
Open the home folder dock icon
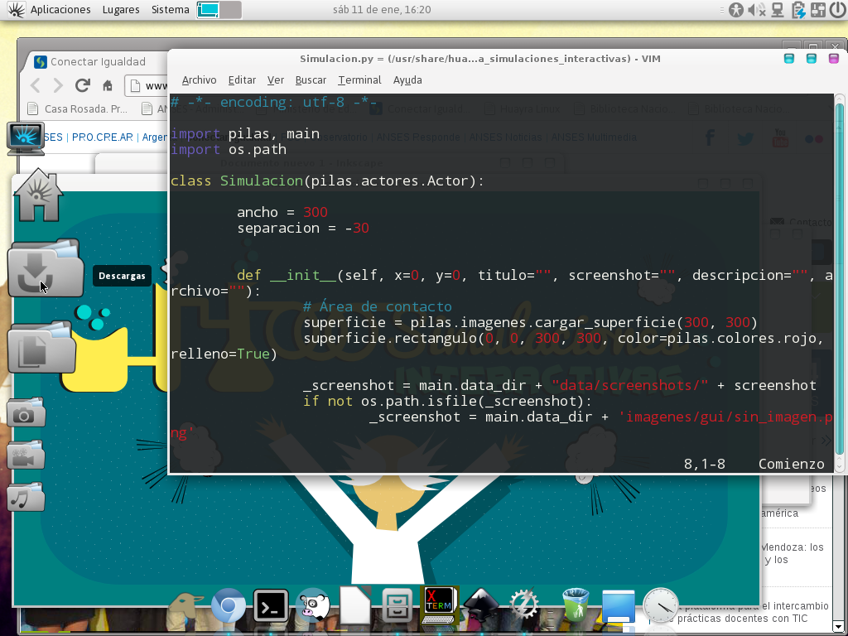coord(38,195)
